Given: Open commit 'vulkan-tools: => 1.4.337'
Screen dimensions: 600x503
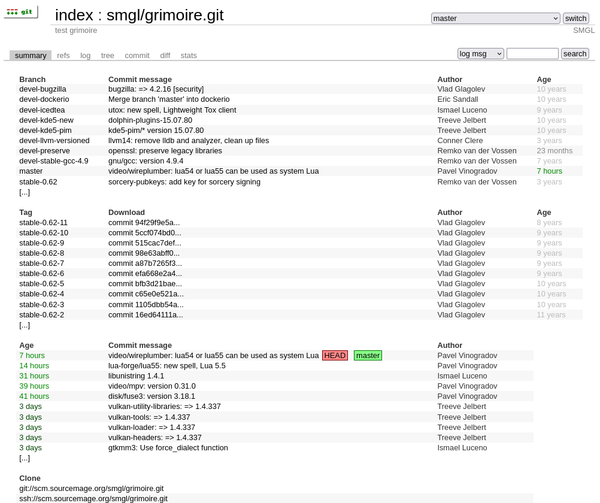Looking at the screenshot, I should click(x=149, y=417).
